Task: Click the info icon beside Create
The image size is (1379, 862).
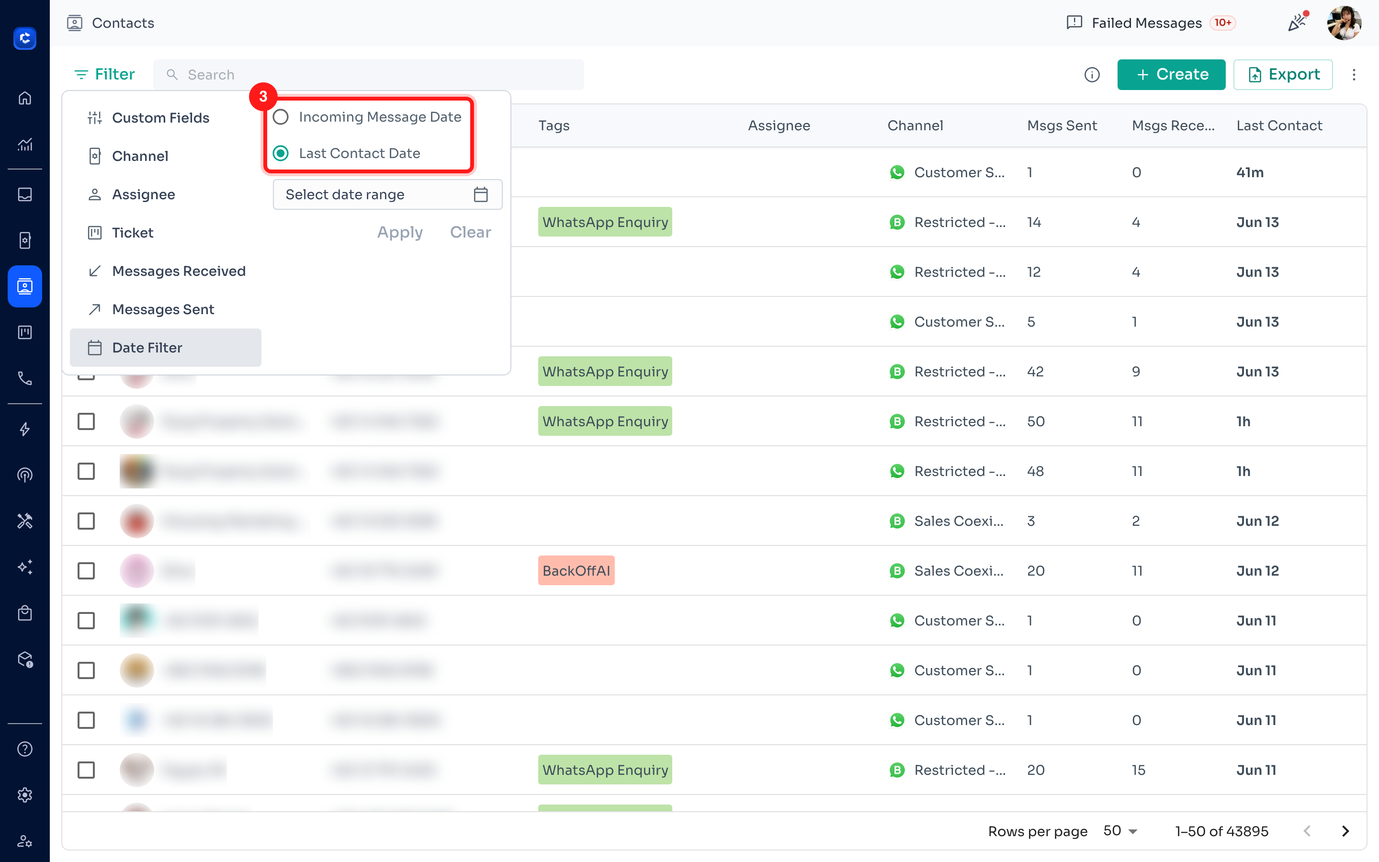Action: click(1092, 75)
